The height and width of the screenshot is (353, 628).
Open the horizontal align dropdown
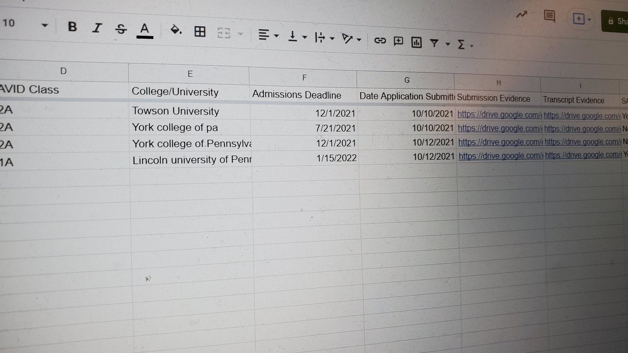coord(268,36)
